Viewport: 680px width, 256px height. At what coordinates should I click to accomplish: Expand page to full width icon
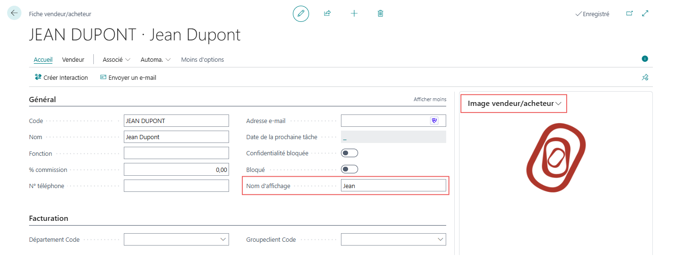point(645,14)
